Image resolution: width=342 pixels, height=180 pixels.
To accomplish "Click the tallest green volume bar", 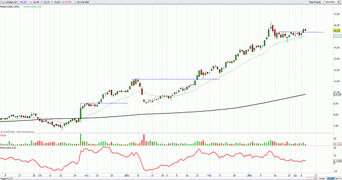I will 80,139.
